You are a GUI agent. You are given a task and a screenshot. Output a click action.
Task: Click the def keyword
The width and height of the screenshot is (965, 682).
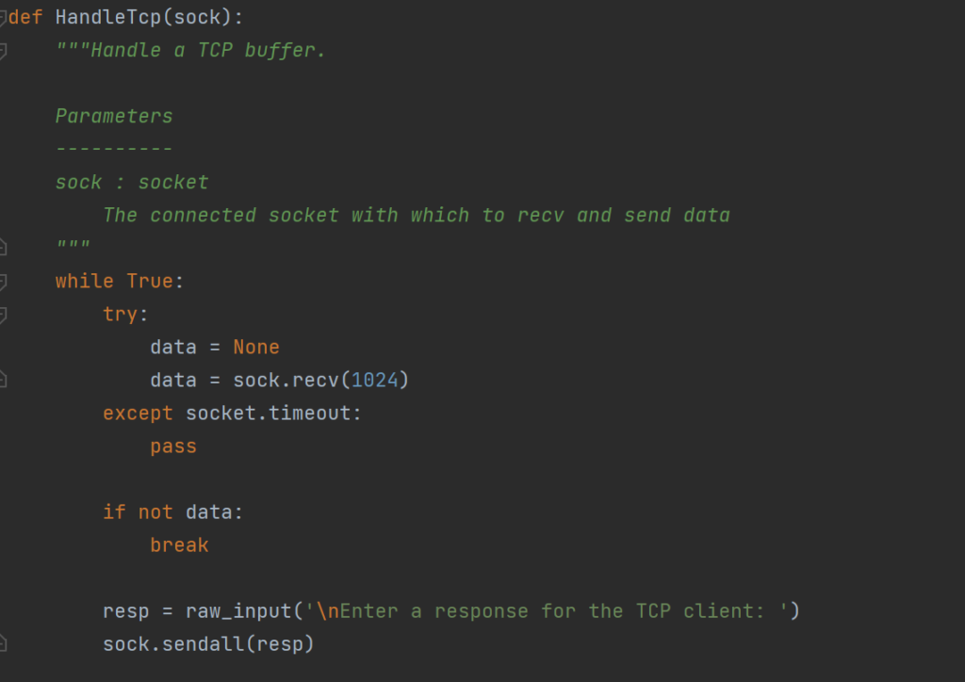pos(26,18)
